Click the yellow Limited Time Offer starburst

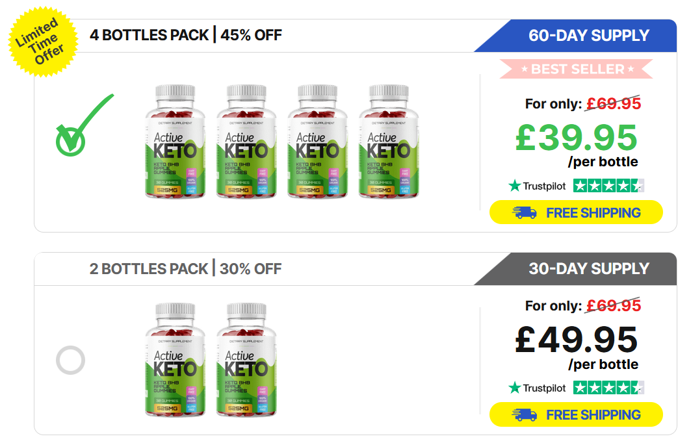[x=40, y=40]
